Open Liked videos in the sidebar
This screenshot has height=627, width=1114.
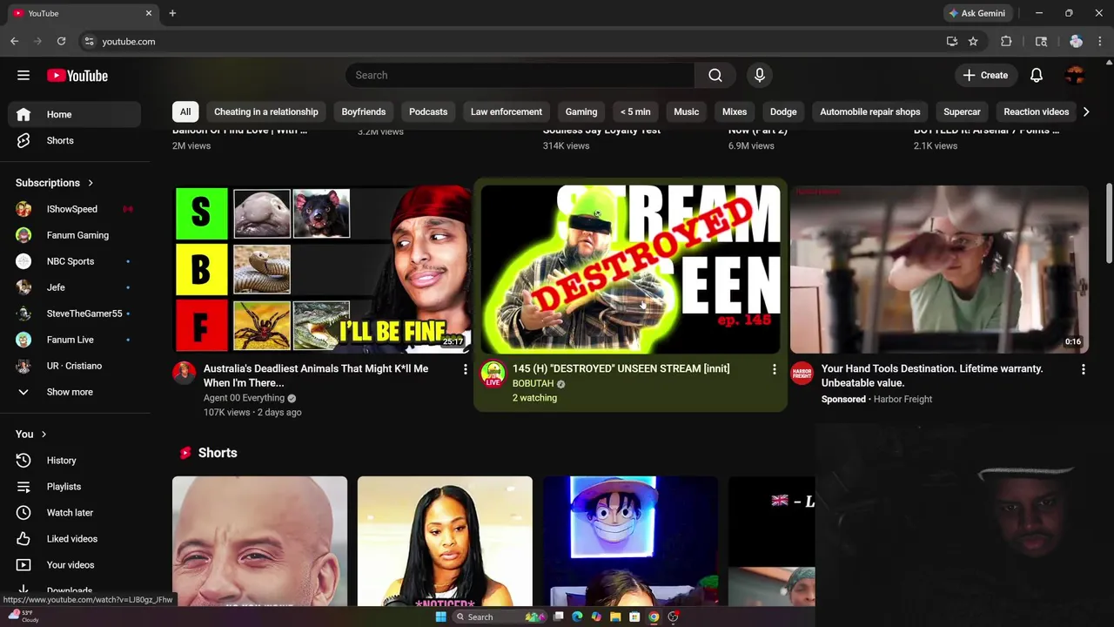(x=75, y=539)
